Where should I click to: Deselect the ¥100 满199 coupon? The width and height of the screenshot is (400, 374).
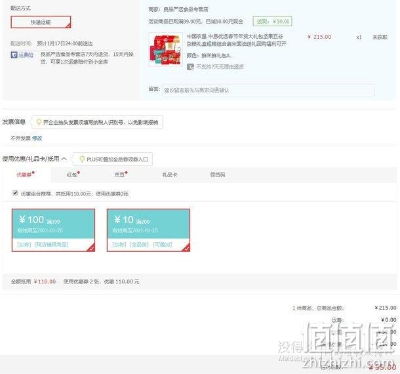53,230
